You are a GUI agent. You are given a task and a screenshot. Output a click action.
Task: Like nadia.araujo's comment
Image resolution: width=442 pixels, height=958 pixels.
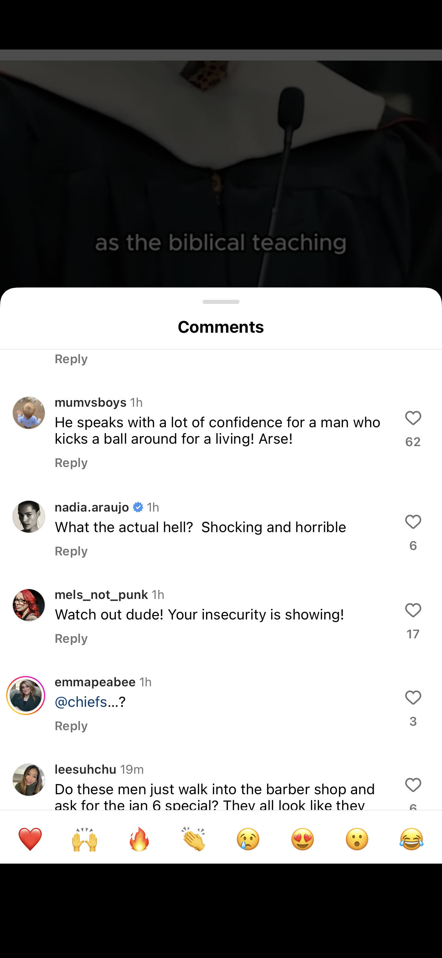(x=413, y=522)
